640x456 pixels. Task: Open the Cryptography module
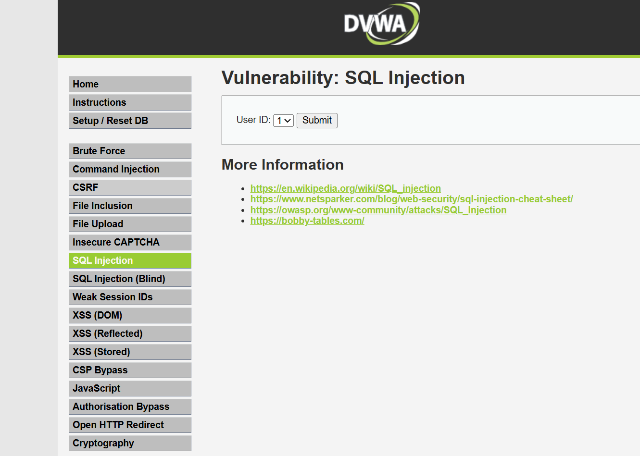pos(130,443)
